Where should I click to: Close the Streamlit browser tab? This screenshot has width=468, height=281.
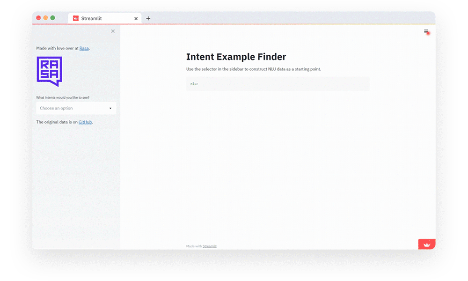(x=136, y=19)
